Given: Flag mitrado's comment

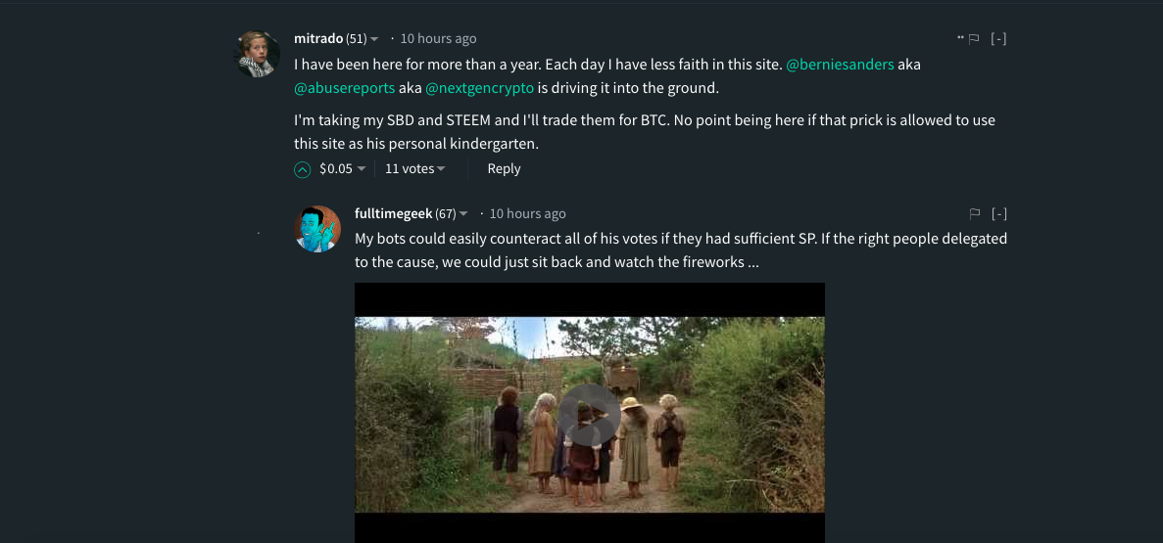Looking at the screenshot, I should point(974,39).
